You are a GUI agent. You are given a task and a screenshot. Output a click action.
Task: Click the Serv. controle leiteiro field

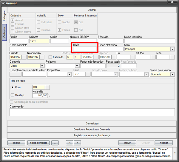tap(34, 74)
